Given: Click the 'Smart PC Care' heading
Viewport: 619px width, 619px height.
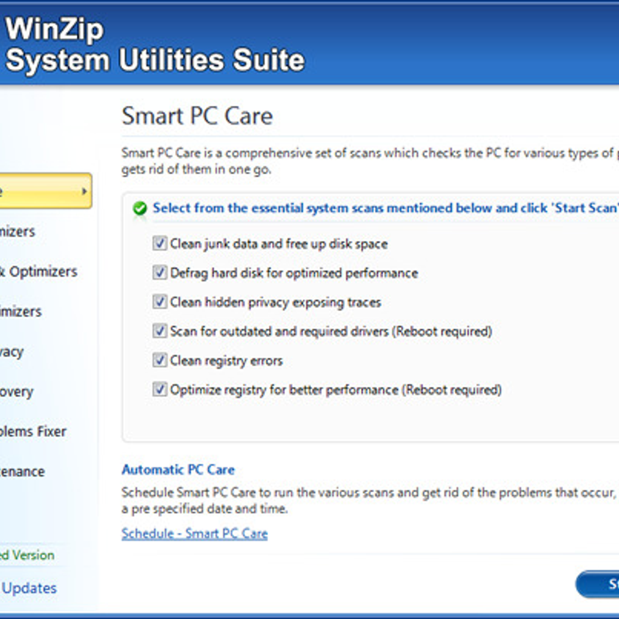Looking at the screenshot, I should [197, 116].
